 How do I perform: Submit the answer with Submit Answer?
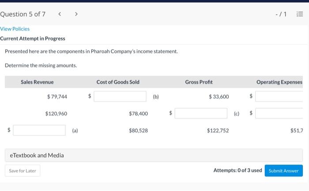point(284,171)
